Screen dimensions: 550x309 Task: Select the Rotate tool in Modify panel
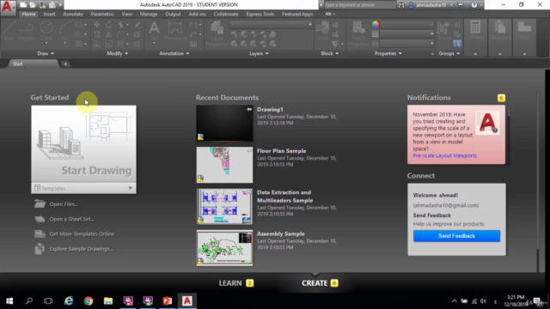[109, 25]
